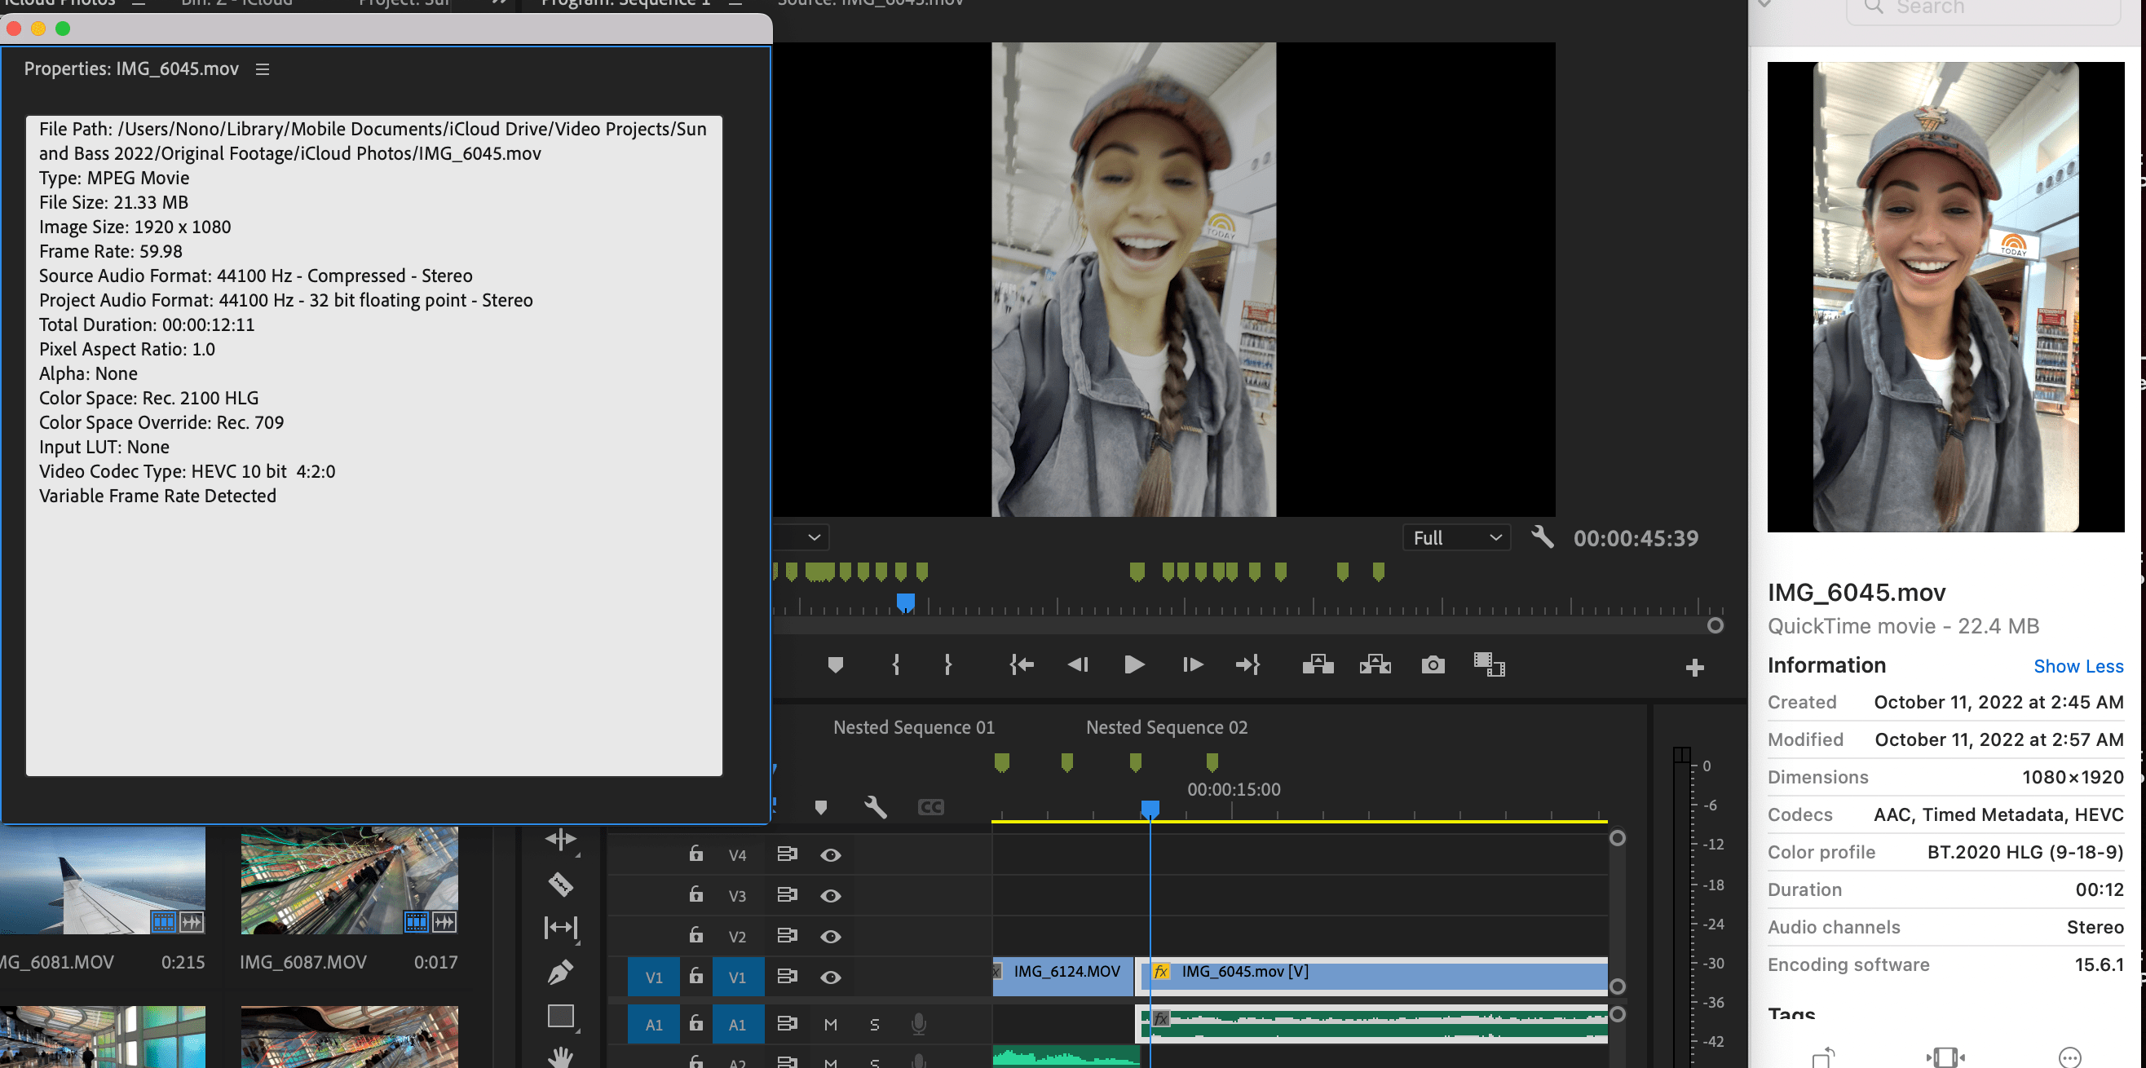Image resolution: width=2146 pixels, height=1068 pixels.
Task: Click Show Less in the Information section
Action: pyautogui.click(x=2078, y=665)
